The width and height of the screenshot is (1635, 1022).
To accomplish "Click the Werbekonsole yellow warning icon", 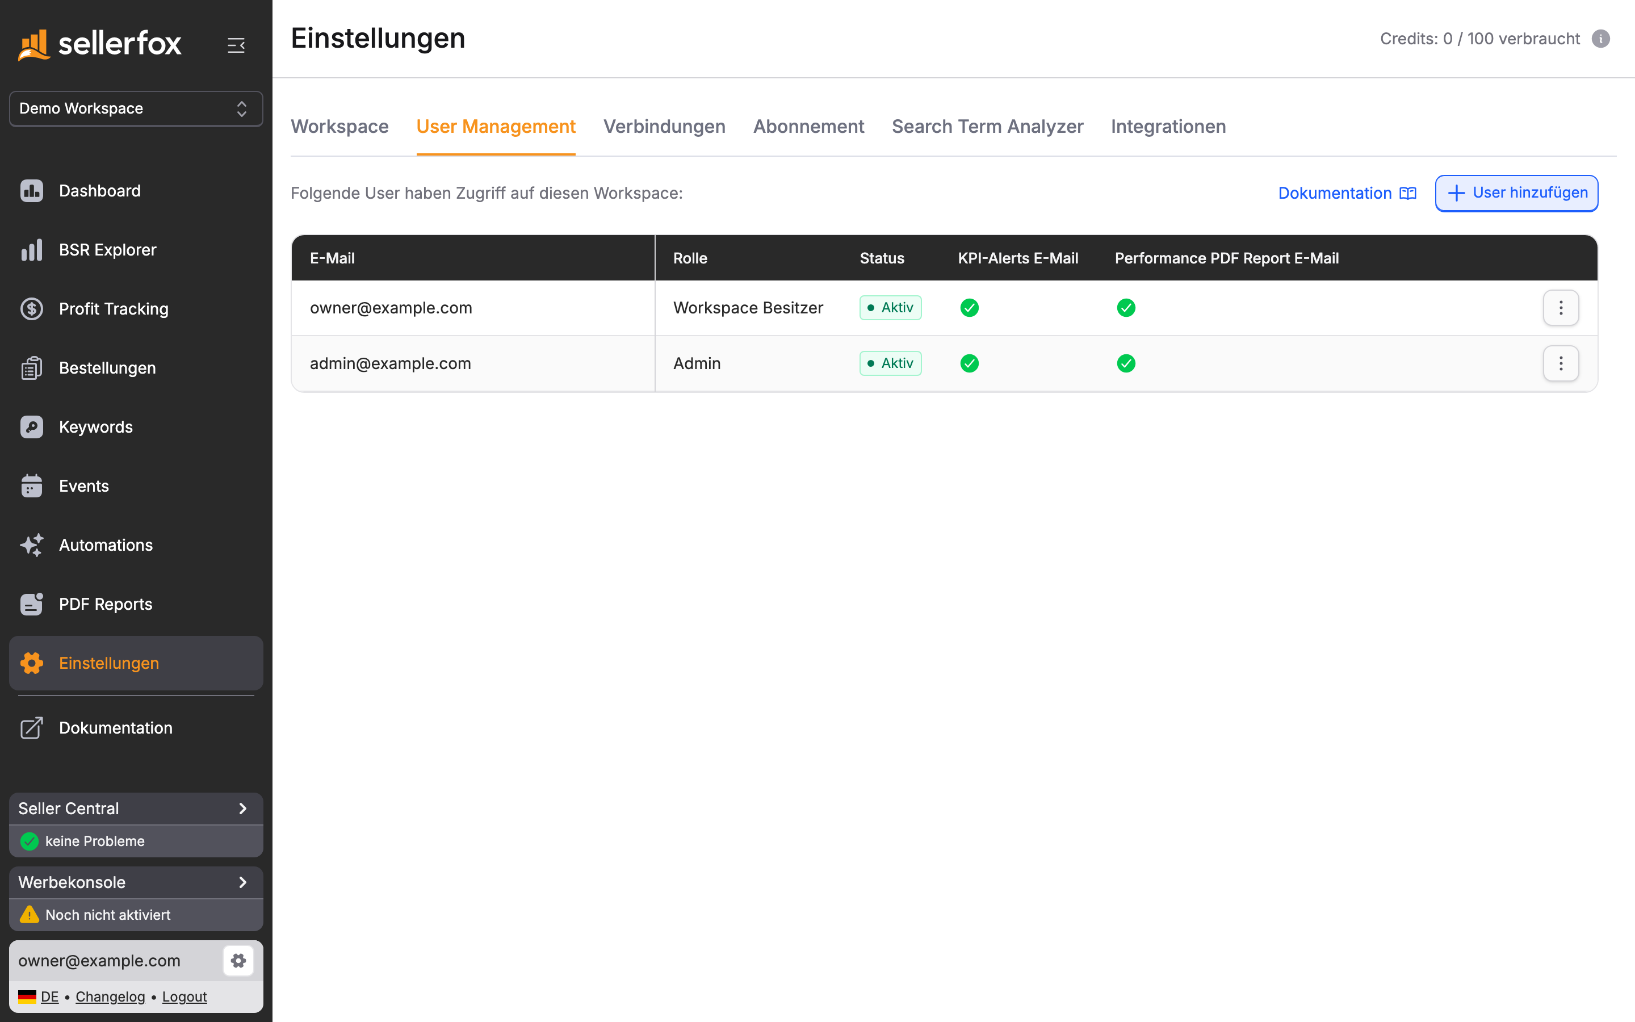I will pyautogui.click(x=29, y=915).
